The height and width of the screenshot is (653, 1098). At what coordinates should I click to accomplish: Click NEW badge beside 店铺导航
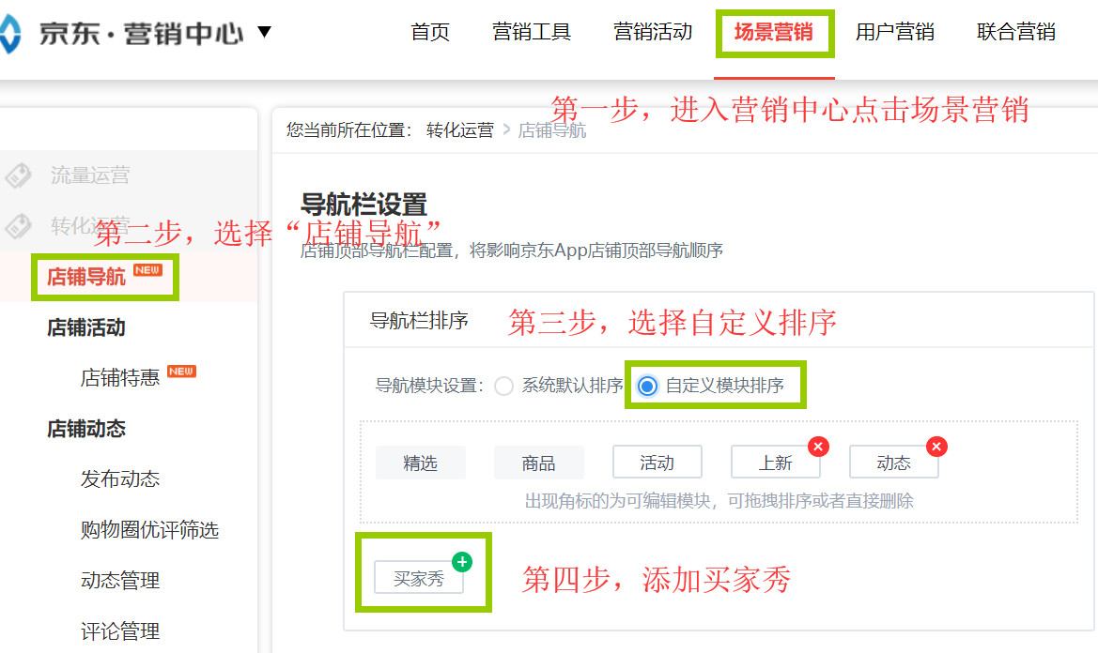click(x=147, y=270)
